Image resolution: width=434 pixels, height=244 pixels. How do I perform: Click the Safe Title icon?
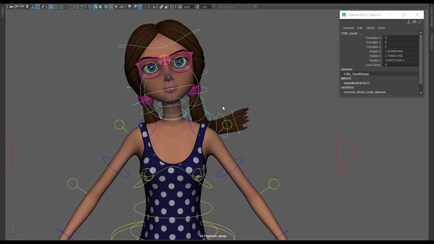(82, 7)
